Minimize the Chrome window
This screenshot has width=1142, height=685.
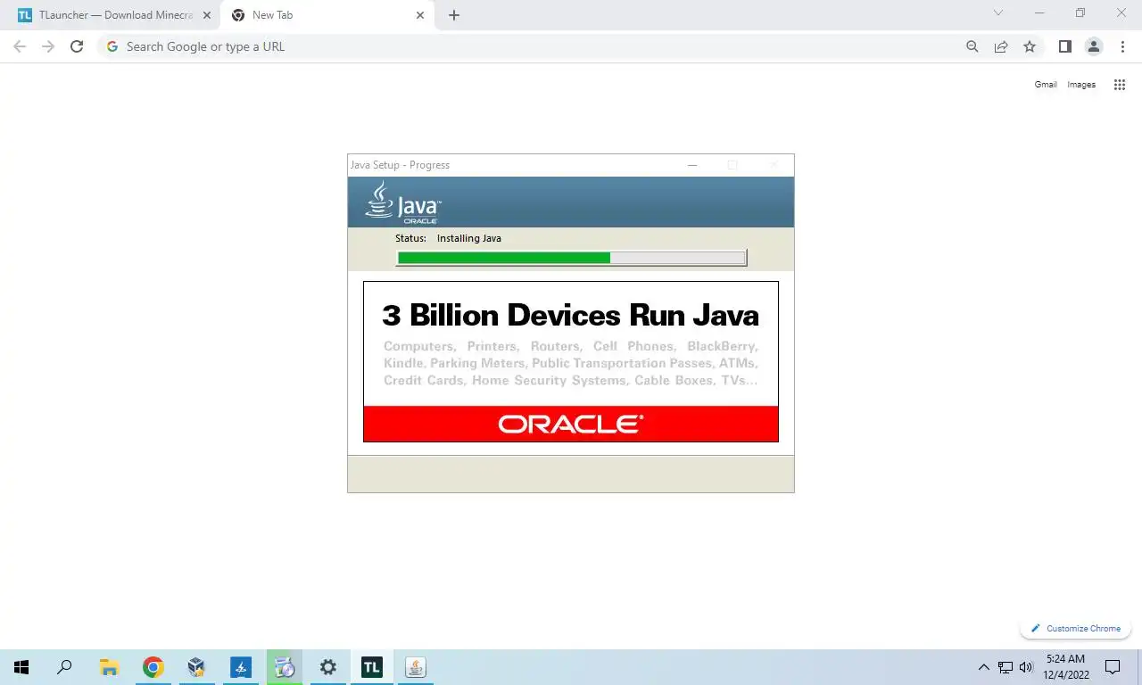(x=1039, y=13)
